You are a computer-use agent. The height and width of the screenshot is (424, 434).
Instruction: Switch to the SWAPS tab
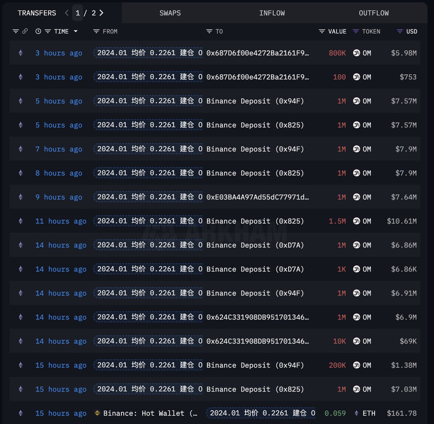point(170,13)
